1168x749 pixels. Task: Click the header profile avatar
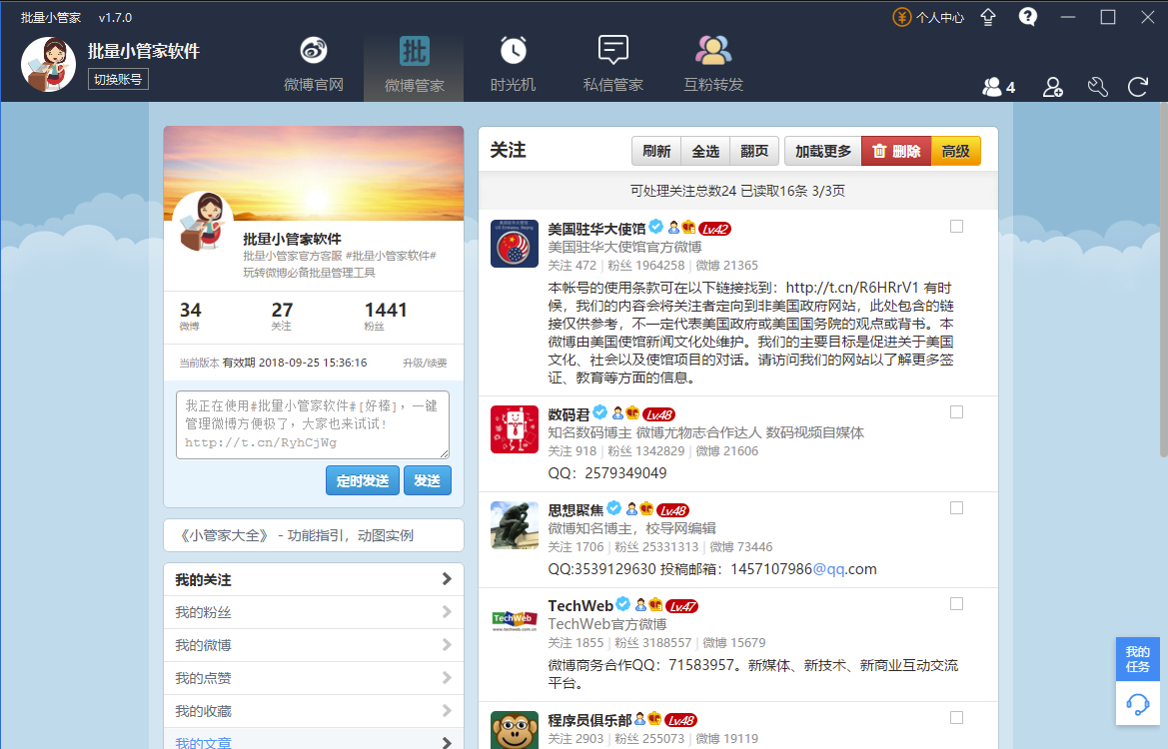pyautogui.click(x=48, y=65)
